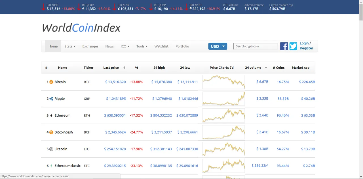Click BTC volume $ 6.67B in header

click(x=229, y=9)
